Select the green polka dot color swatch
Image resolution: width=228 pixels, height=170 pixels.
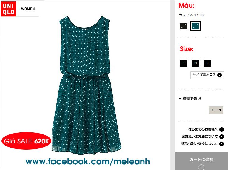click(195, 26)
